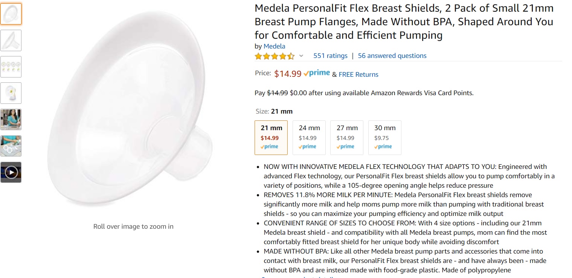This screenshot has width=572, height=278.
Task: Click the four-and-a-half star rating icon
Action: click(x=274, y=56)
